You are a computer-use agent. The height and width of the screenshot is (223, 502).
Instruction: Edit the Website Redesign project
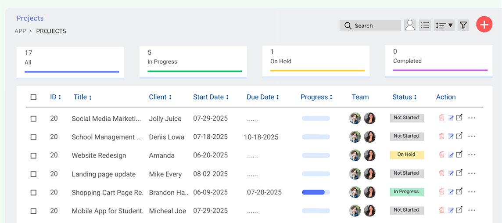(451, 155)
